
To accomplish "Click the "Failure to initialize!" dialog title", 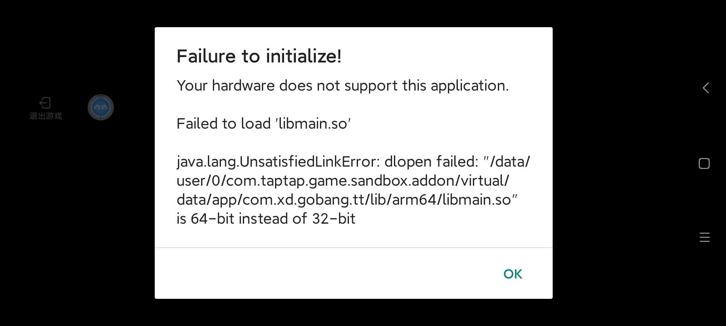I will pos(259,56).
